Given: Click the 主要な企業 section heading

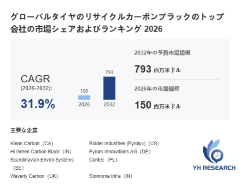Looking at the screenshot, I should (x=24, y=130).
